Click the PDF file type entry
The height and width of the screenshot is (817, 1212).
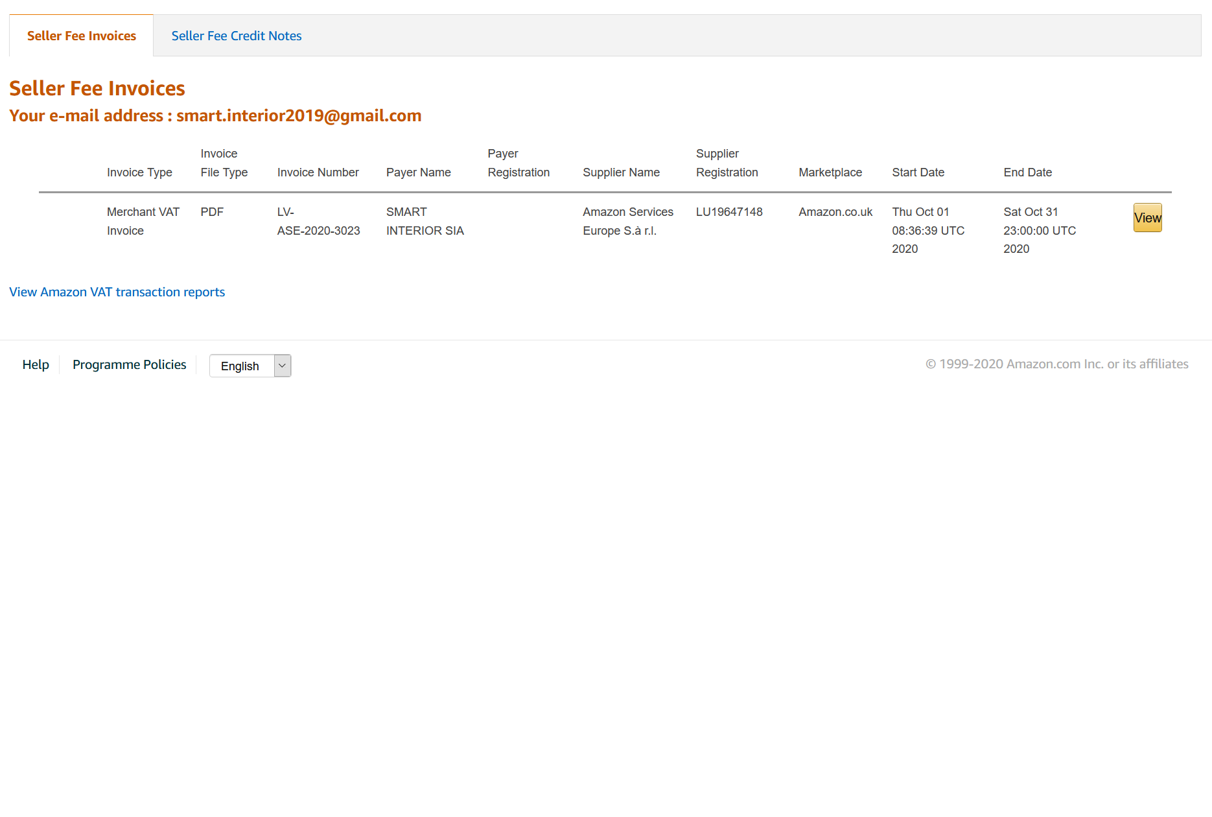[x=212, y=211]
